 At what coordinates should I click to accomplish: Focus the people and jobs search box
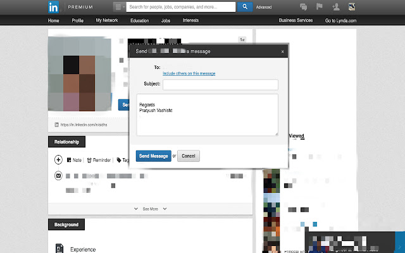point(181,7)
